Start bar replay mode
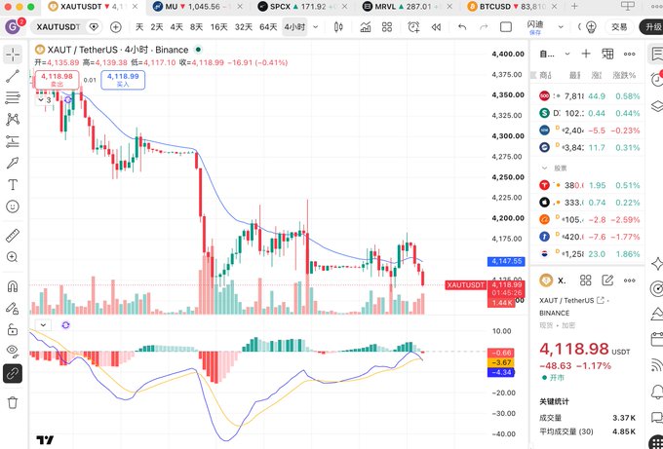 point(436,27)
